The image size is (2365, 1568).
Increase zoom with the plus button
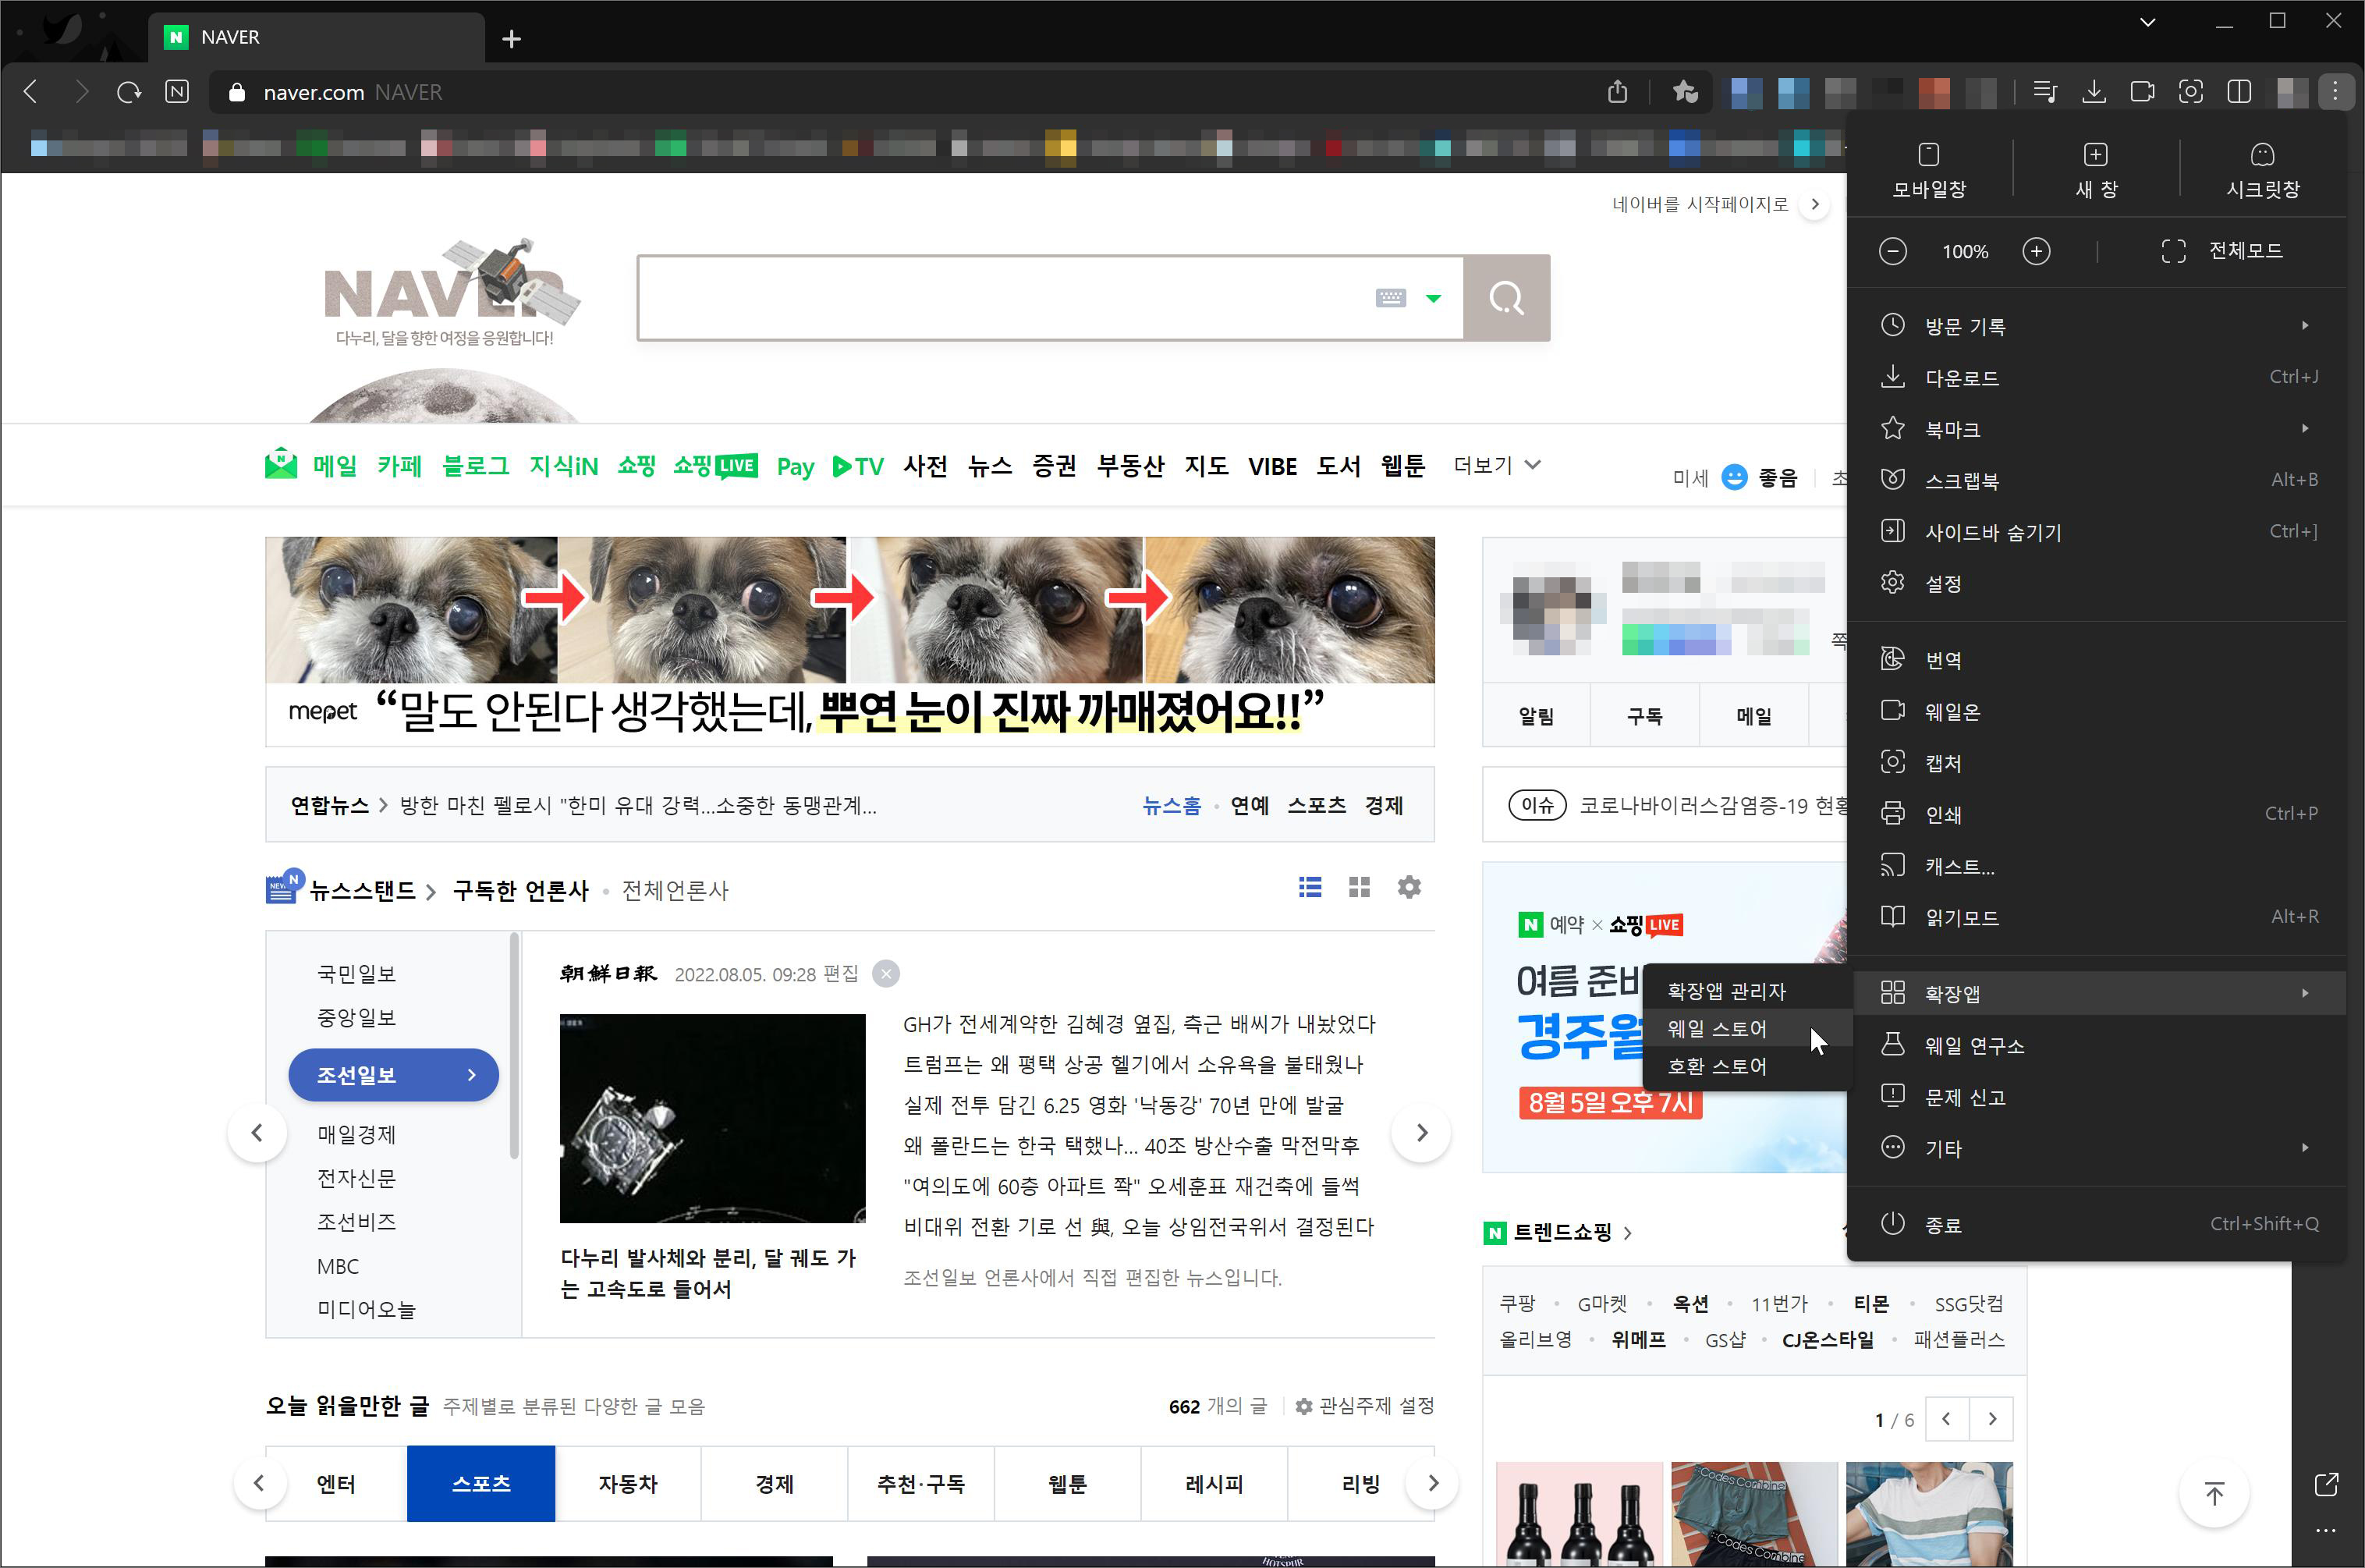2035,251
